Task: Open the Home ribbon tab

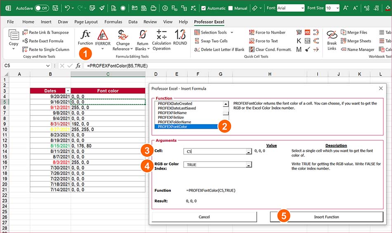Action: point(28,22)
